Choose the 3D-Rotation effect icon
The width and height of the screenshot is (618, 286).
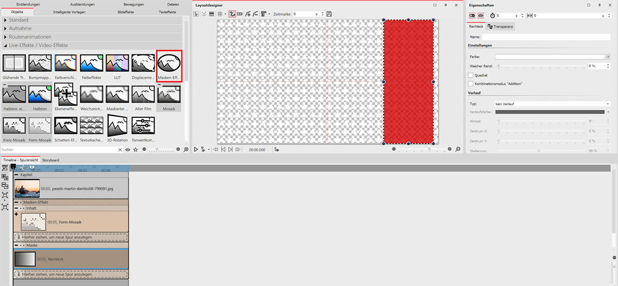click(117, 127)
